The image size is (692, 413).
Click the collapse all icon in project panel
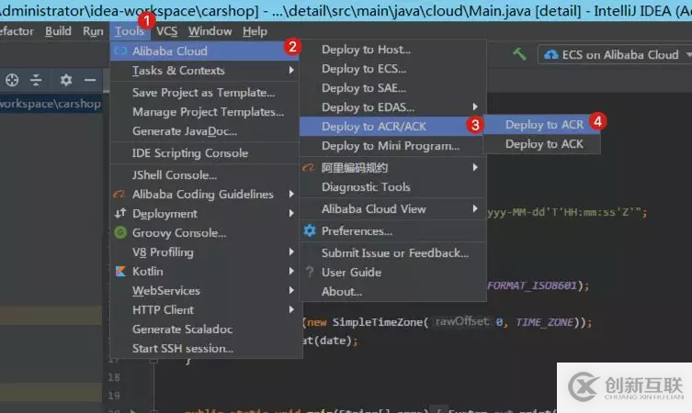(37, 80)
